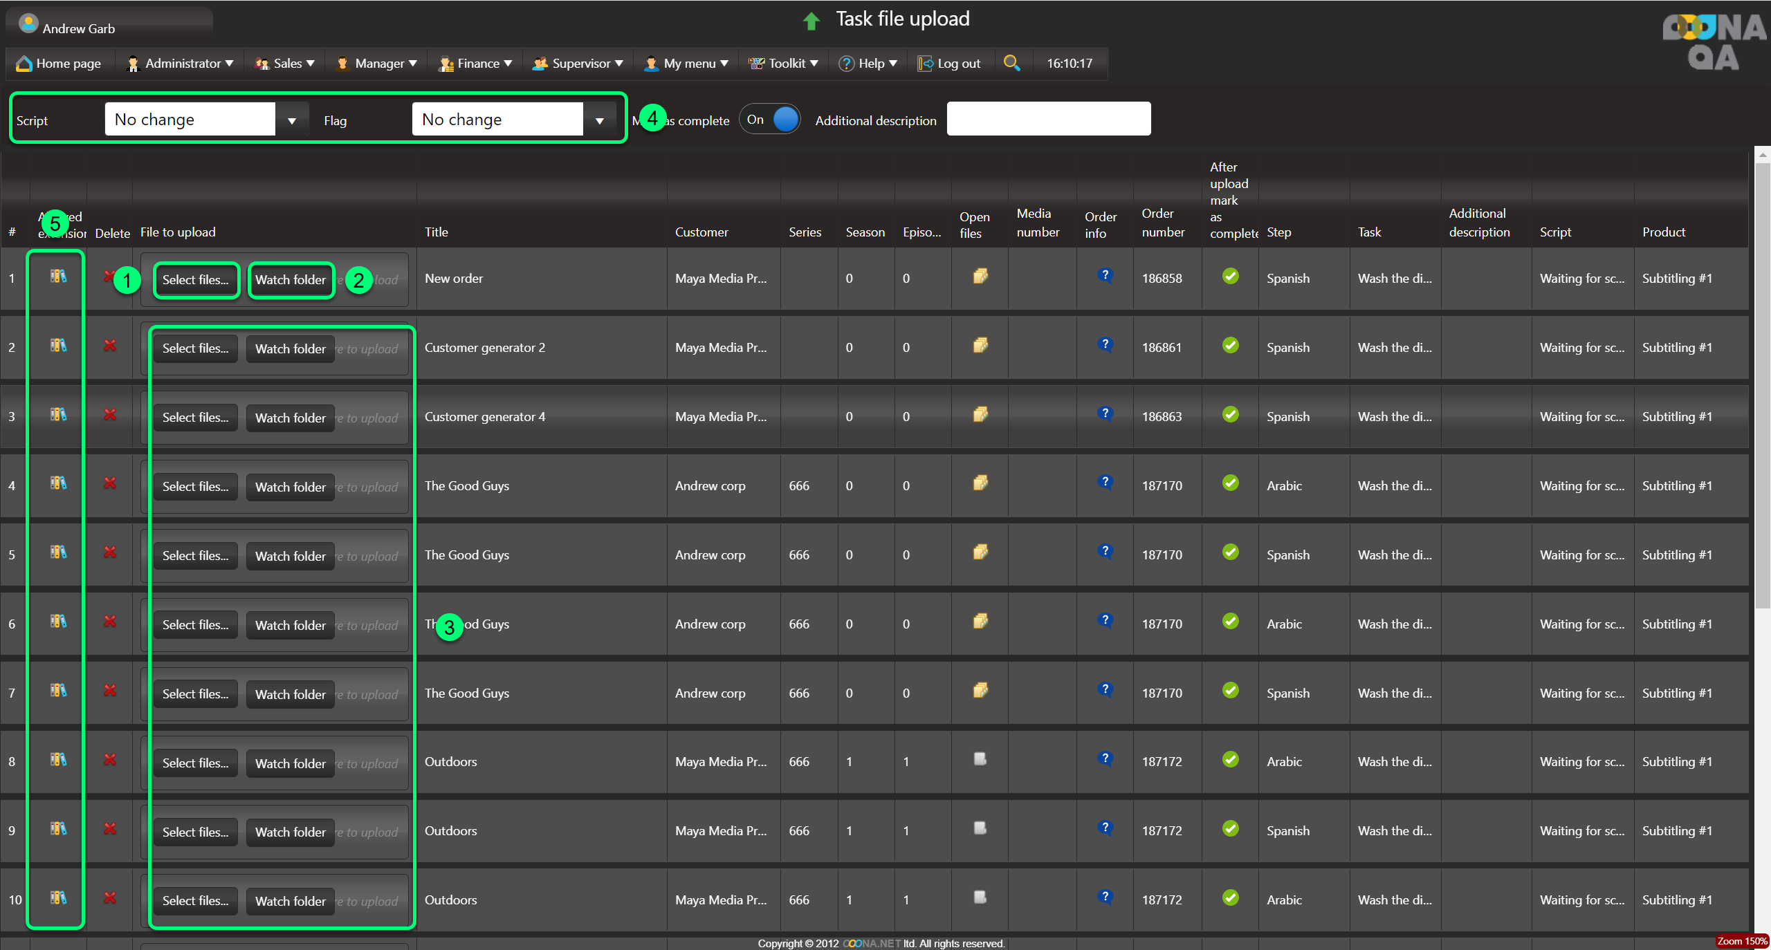
Task: Click order info question icon in row 5
Action: click(1105, 552)
